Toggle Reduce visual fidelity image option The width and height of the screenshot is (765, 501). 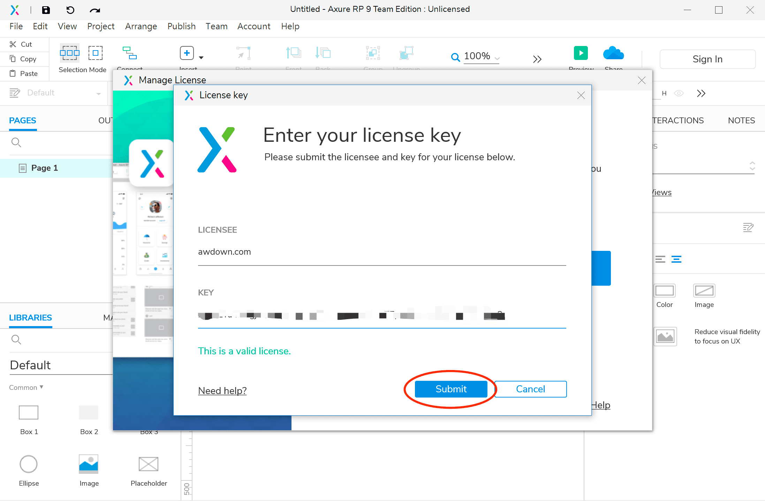(665, 337)
